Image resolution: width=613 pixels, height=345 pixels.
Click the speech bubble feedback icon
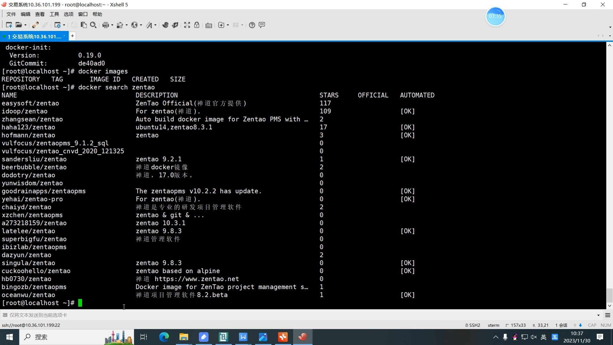[262, 25]
